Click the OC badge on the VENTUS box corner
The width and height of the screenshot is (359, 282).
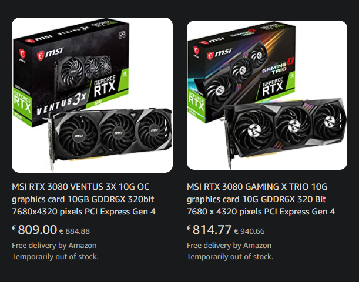(x=122, y=35)
